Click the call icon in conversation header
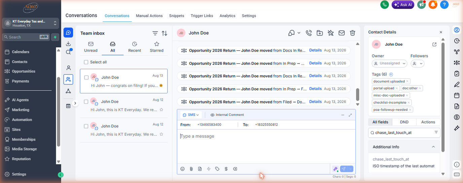The image size is (463, 183). tap(309, 33)
